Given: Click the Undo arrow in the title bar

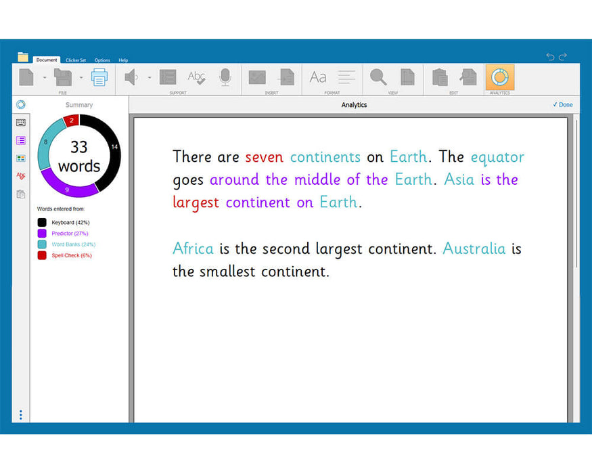Looking at the screenshot, I should (x=550, y=57).
